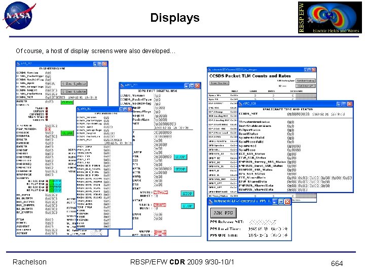Click the IDPU Fast Digital HSK window title icon
365x273 pixels.
(x=122, y=85)
